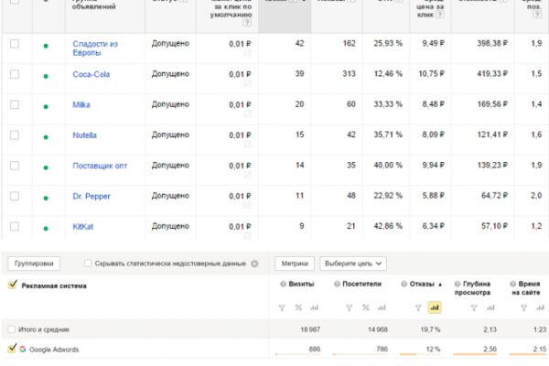Screen dimensions: 549x366
Task: Click sort arrow next to Отказы header
Action: point(440,284)
